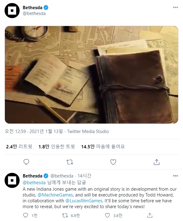Click the @bethesda reply-to handle link
183x221 pixels.
point(34,182)
